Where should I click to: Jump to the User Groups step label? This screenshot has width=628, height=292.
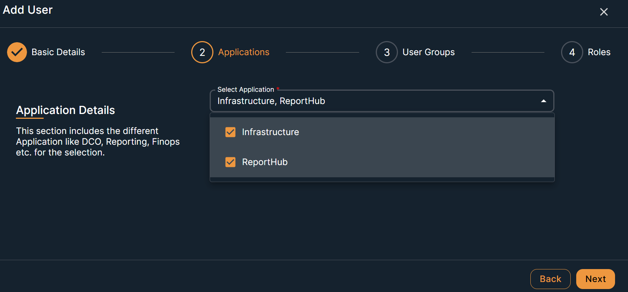[428, 52]
